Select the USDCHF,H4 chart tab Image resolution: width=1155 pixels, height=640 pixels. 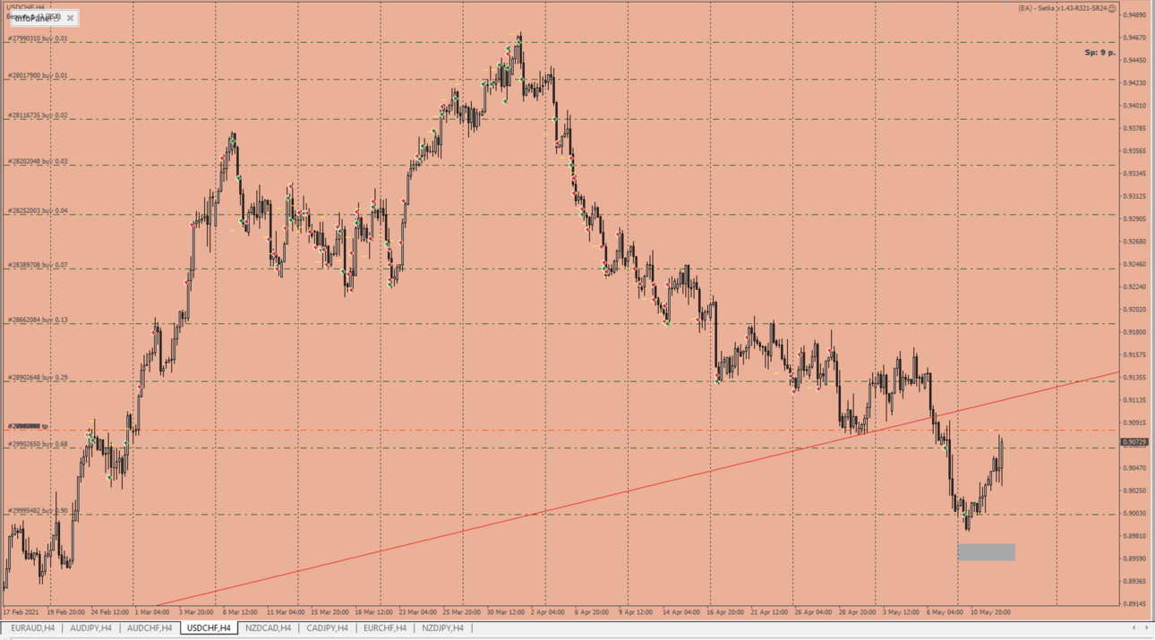[209, 628]
